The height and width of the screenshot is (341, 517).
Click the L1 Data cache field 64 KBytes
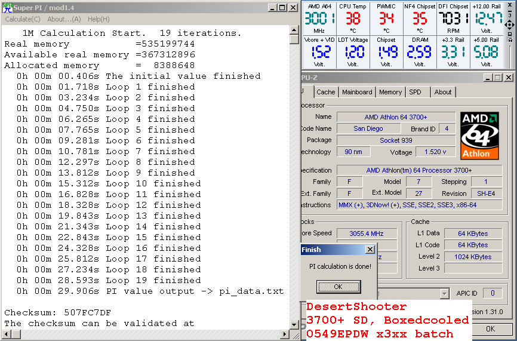(x=473, y=234)
